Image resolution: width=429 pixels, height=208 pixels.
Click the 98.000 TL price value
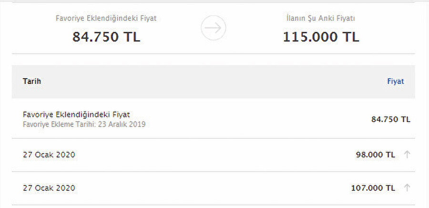(376, 155)
